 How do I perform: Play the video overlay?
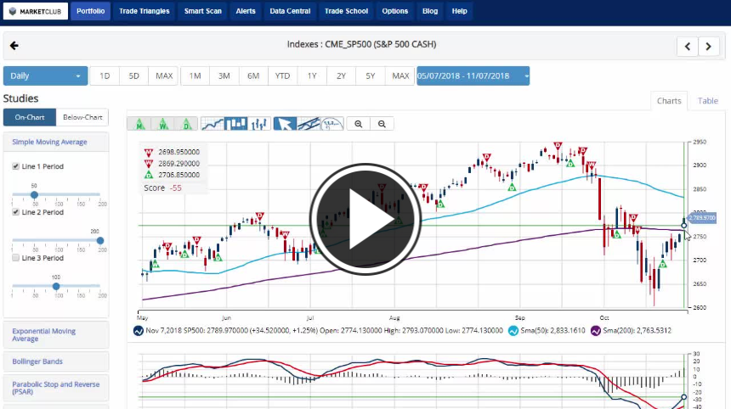click(x=365, y=218)
